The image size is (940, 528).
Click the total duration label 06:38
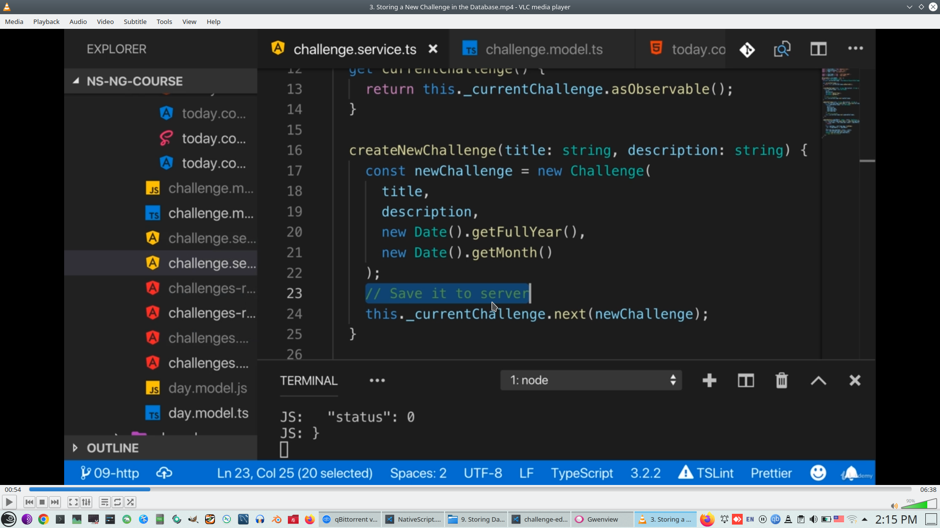pyautogui.click(x=928, y=489)
